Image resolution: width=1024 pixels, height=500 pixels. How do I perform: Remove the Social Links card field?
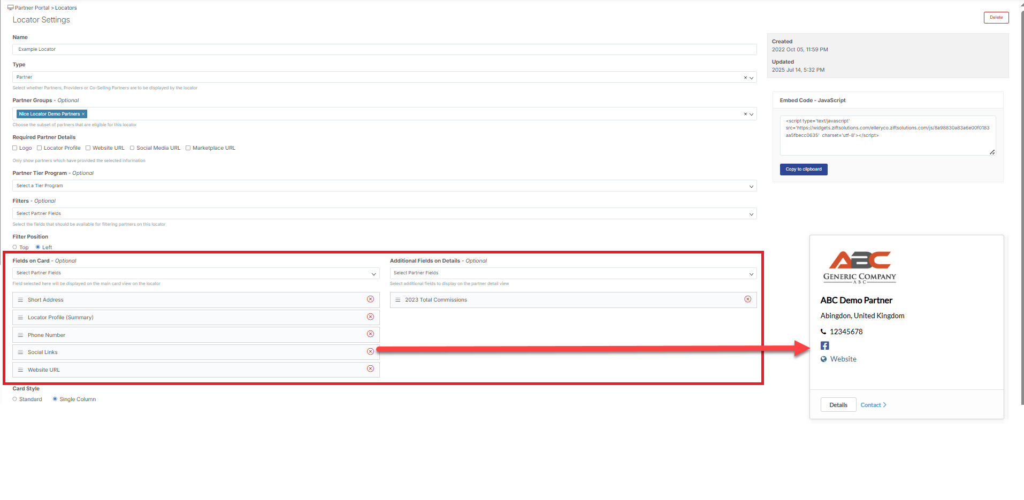(x=370, y=352)
